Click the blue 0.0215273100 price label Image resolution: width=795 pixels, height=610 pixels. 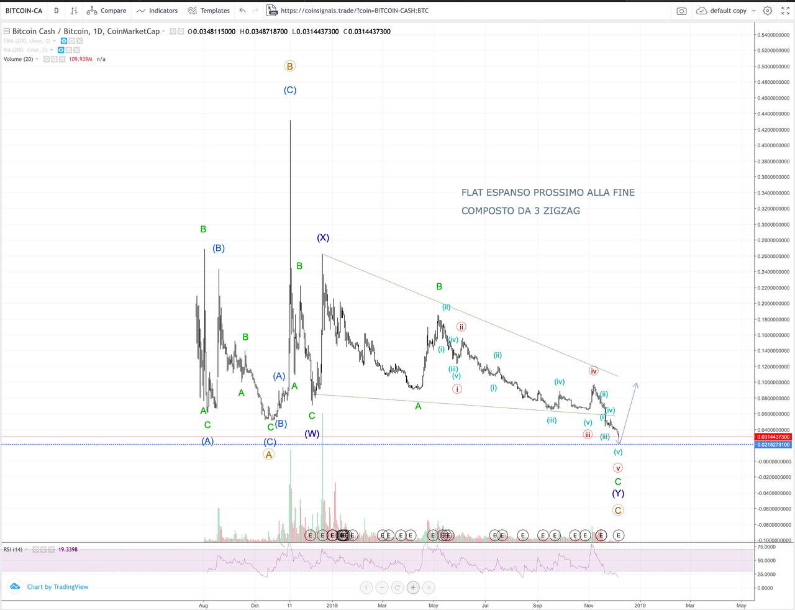(773, 445)
